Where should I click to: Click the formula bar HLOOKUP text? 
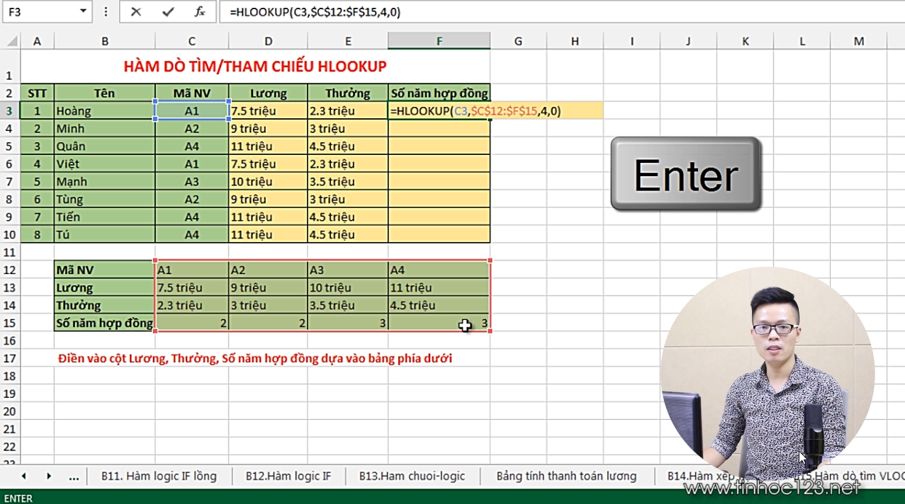pos(315,12)
